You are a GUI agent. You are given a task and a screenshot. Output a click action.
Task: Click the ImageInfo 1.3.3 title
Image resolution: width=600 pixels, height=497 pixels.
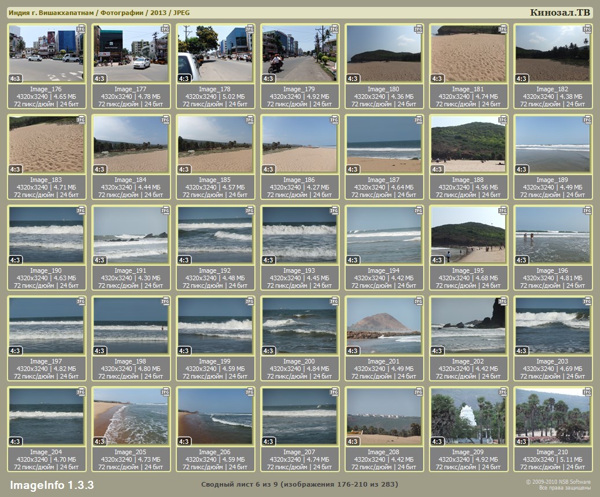[52, 484]
